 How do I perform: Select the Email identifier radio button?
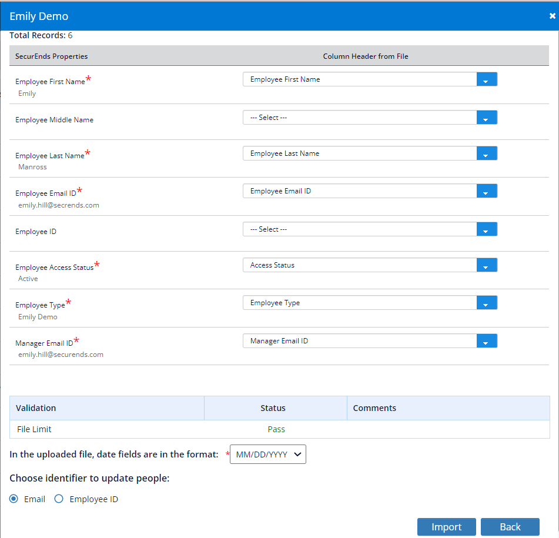coord(14,499)
